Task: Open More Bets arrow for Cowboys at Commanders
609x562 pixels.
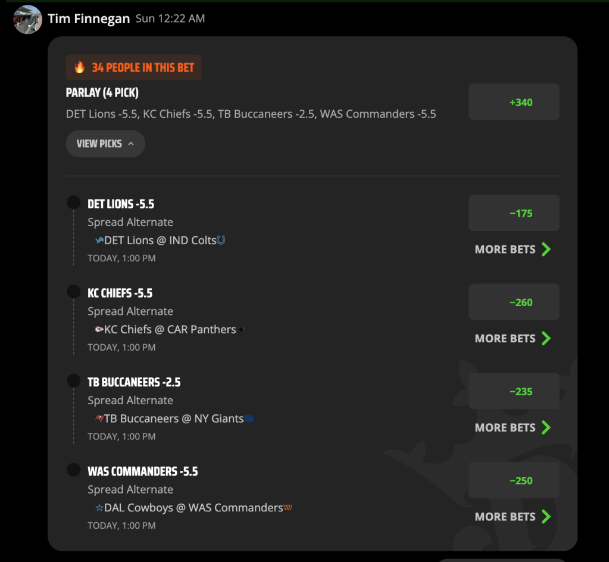Action: 546,517
